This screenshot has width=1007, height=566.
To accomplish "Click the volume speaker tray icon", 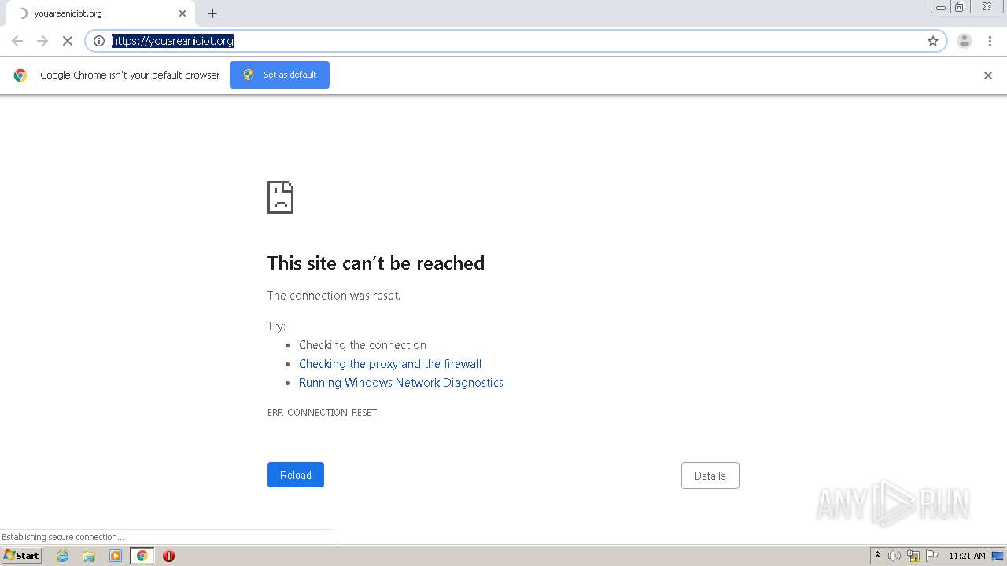I will tap(894, 556).
